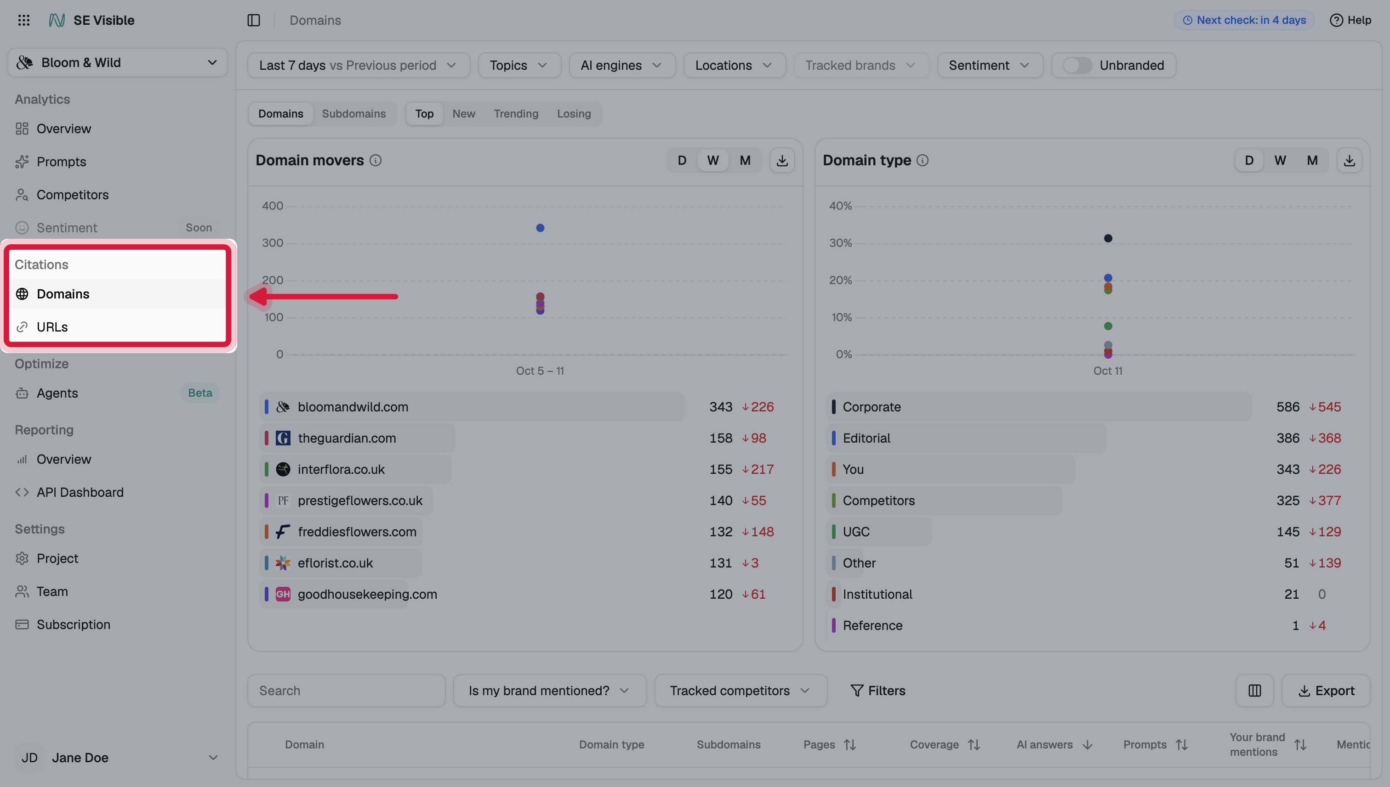
Task: Click the Corporate color marker in legend
Action: click(833, 407)
